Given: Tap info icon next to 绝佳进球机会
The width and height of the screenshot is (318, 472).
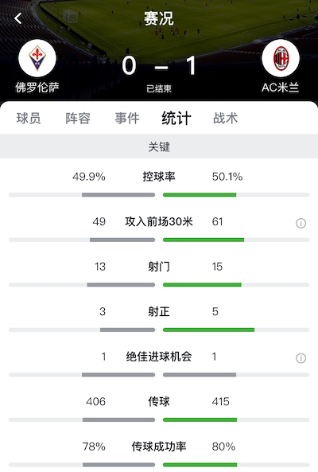Looking at the screenshot, I should [x=301, y=358].
